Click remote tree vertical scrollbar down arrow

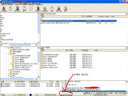[38, 43]
